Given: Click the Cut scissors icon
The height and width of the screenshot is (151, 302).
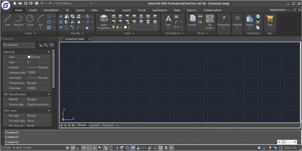Looking at the screenshot, I should [258, 22].
